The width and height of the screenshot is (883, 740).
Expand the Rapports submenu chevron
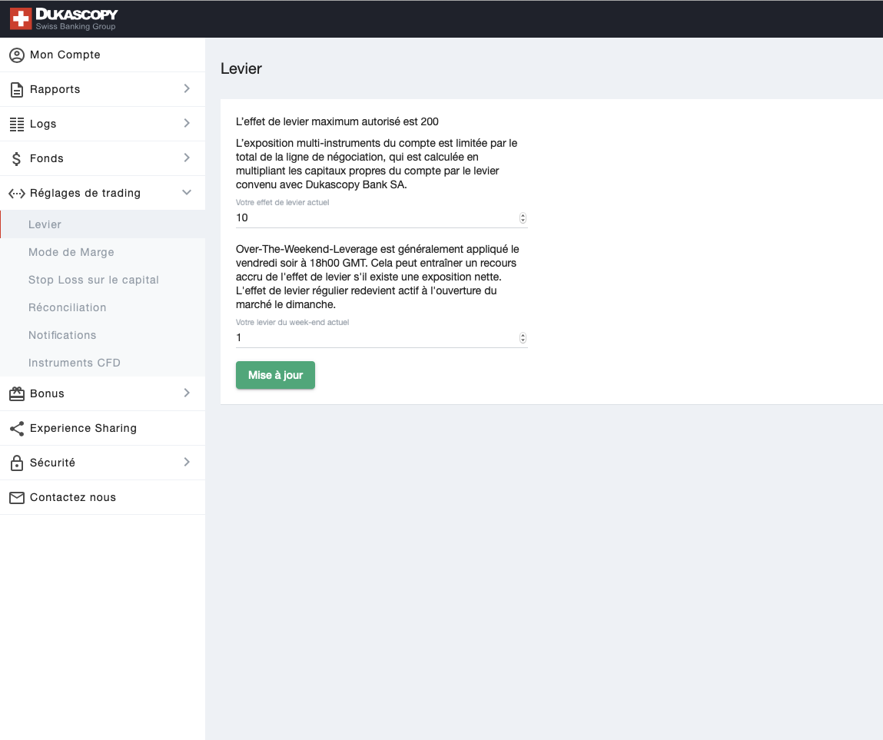(187, 89)
